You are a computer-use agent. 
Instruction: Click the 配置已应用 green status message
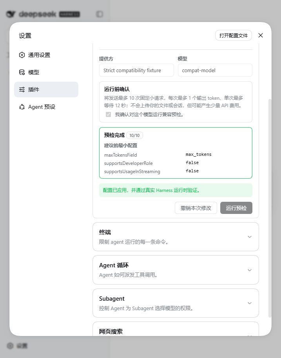(x=176, y=190)
